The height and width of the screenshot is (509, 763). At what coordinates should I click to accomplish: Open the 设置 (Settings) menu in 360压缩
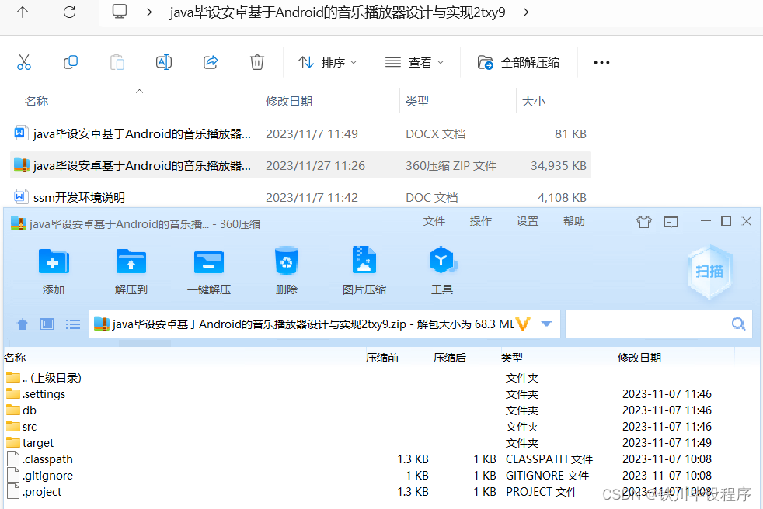(527, 221)
